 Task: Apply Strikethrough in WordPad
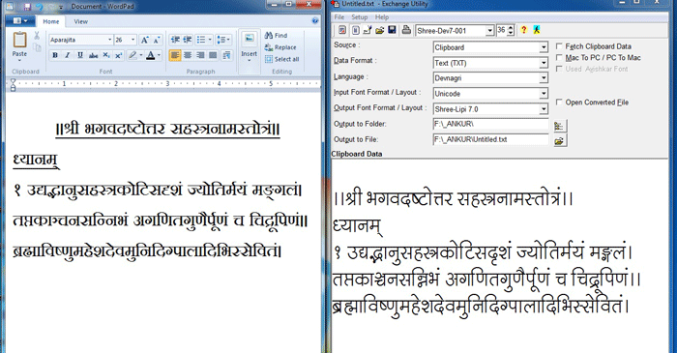pyautogui.click(x=93, y=55)
